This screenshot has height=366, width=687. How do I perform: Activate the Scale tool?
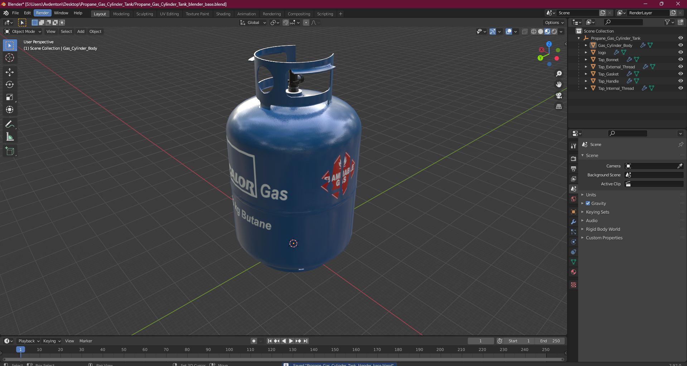(10, 97)
